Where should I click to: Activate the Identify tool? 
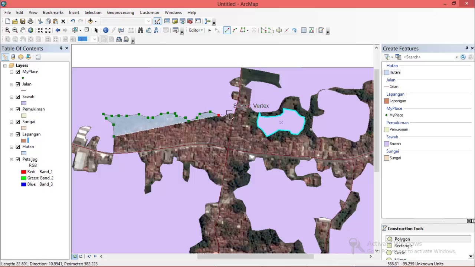[x=106, y=30]
